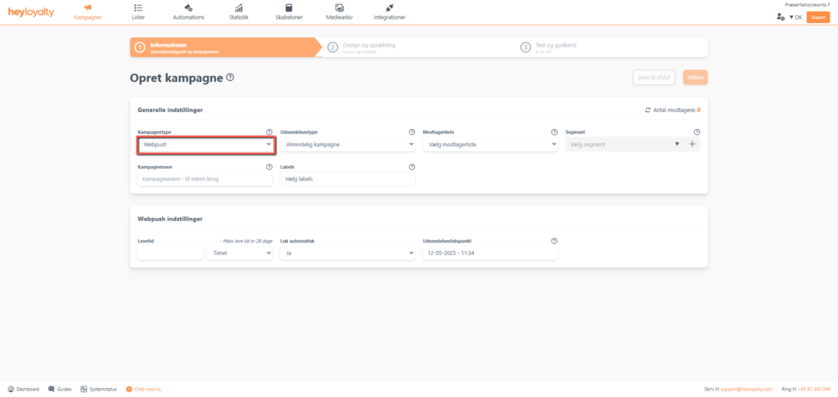Open the Vælg modtagerliste dropdown
The height and width of the screenshot is (397, 838).
coord(489,145)
